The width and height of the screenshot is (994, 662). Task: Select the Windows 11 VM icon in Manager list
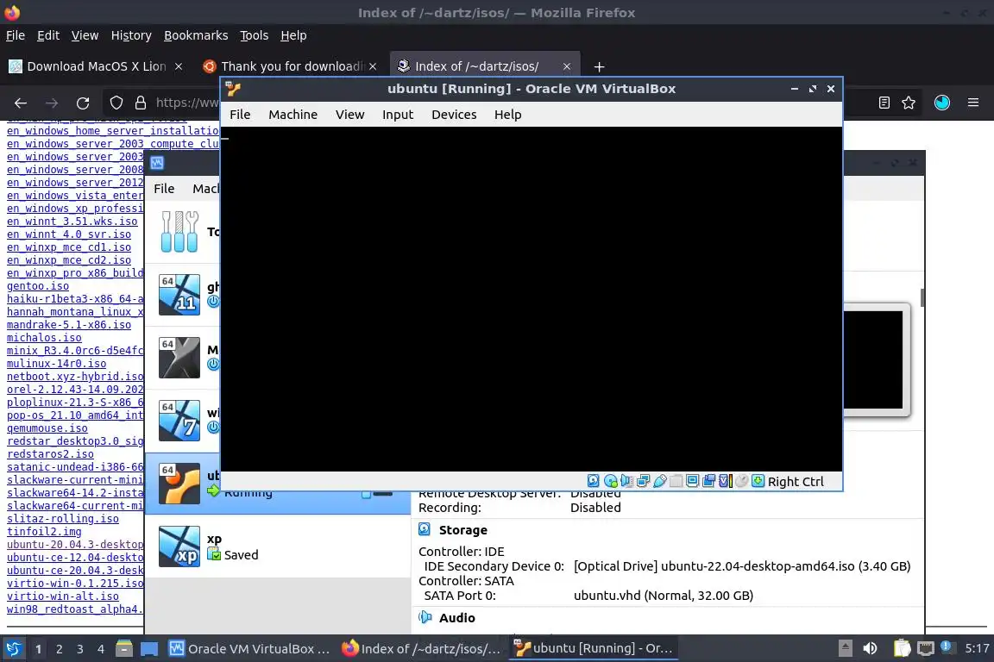point(179,295)
